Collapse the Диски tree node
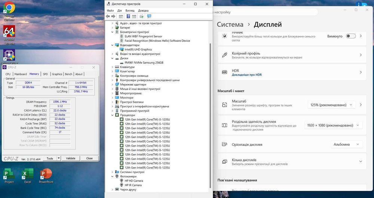Image resolution: width=374 pixels, height=198 pixels. 112,58
